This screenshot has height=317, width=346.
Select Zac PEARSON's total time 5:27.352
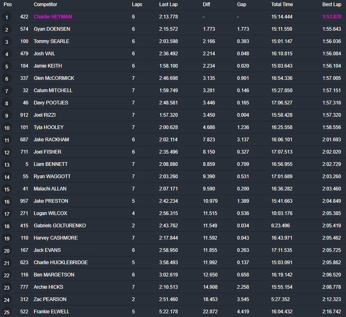[282, 299]
